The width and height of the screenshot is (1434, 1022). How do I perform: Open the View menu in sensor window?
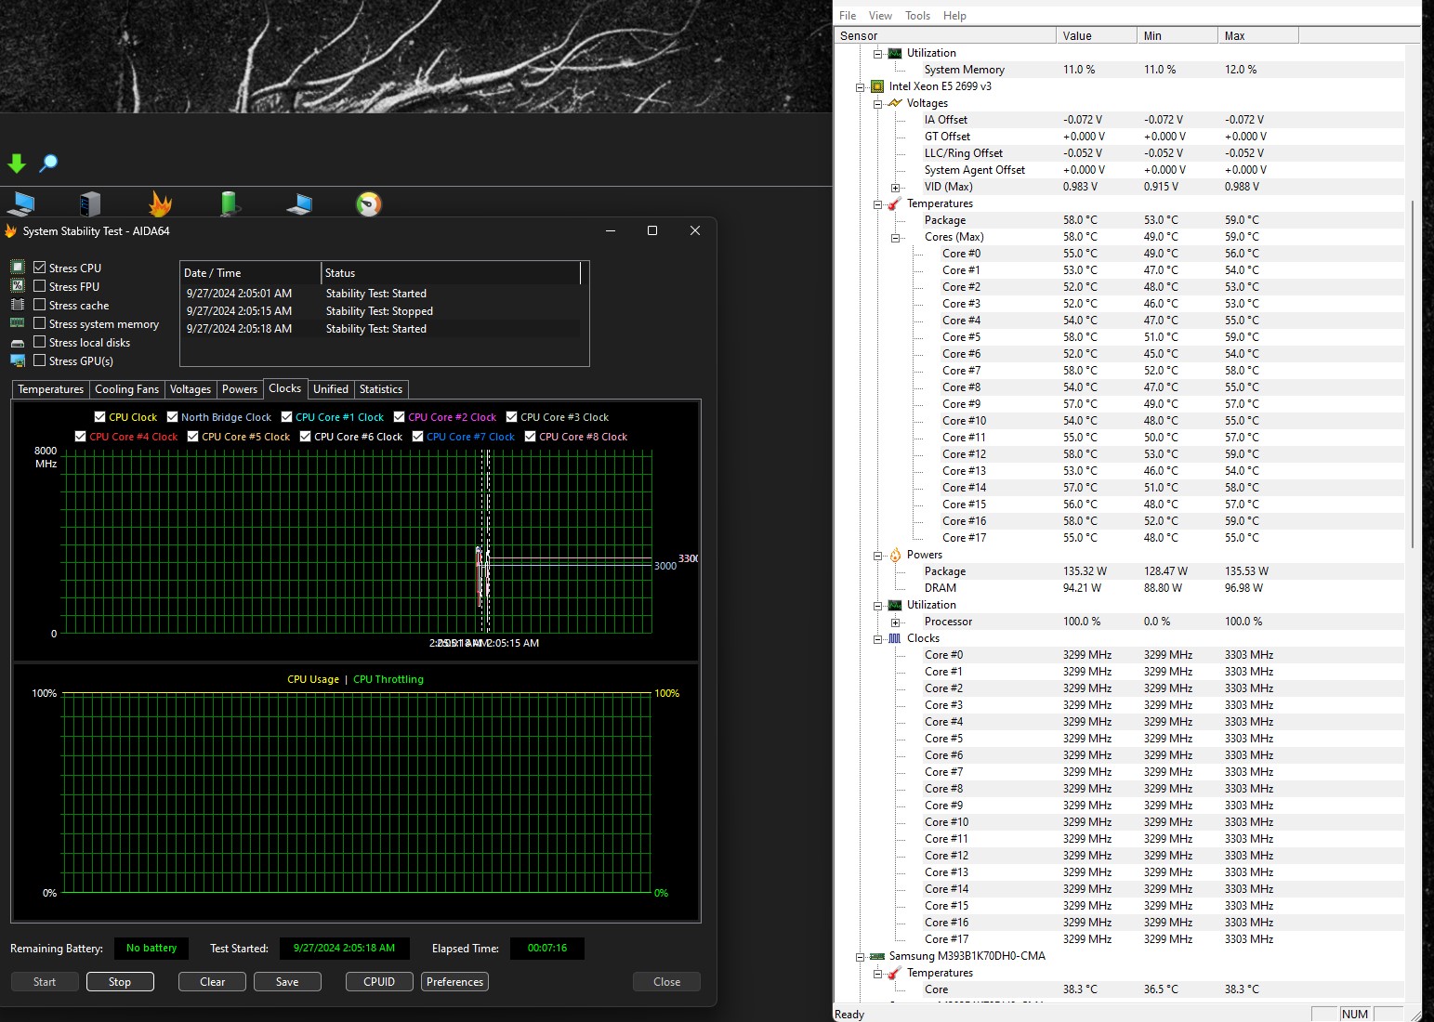880,16
